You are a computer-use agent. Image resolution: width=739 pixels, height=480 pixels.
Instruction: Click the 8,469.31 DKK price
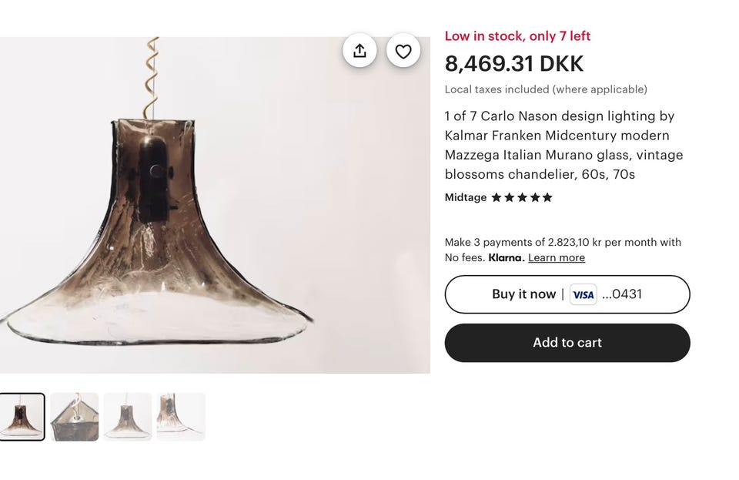514,63
